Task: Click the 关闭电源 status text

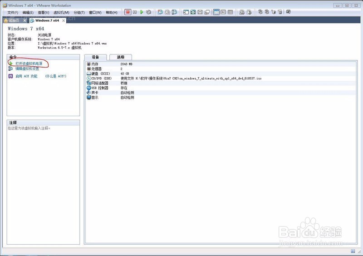Action: pyautogui.click(x=44, y=35)
